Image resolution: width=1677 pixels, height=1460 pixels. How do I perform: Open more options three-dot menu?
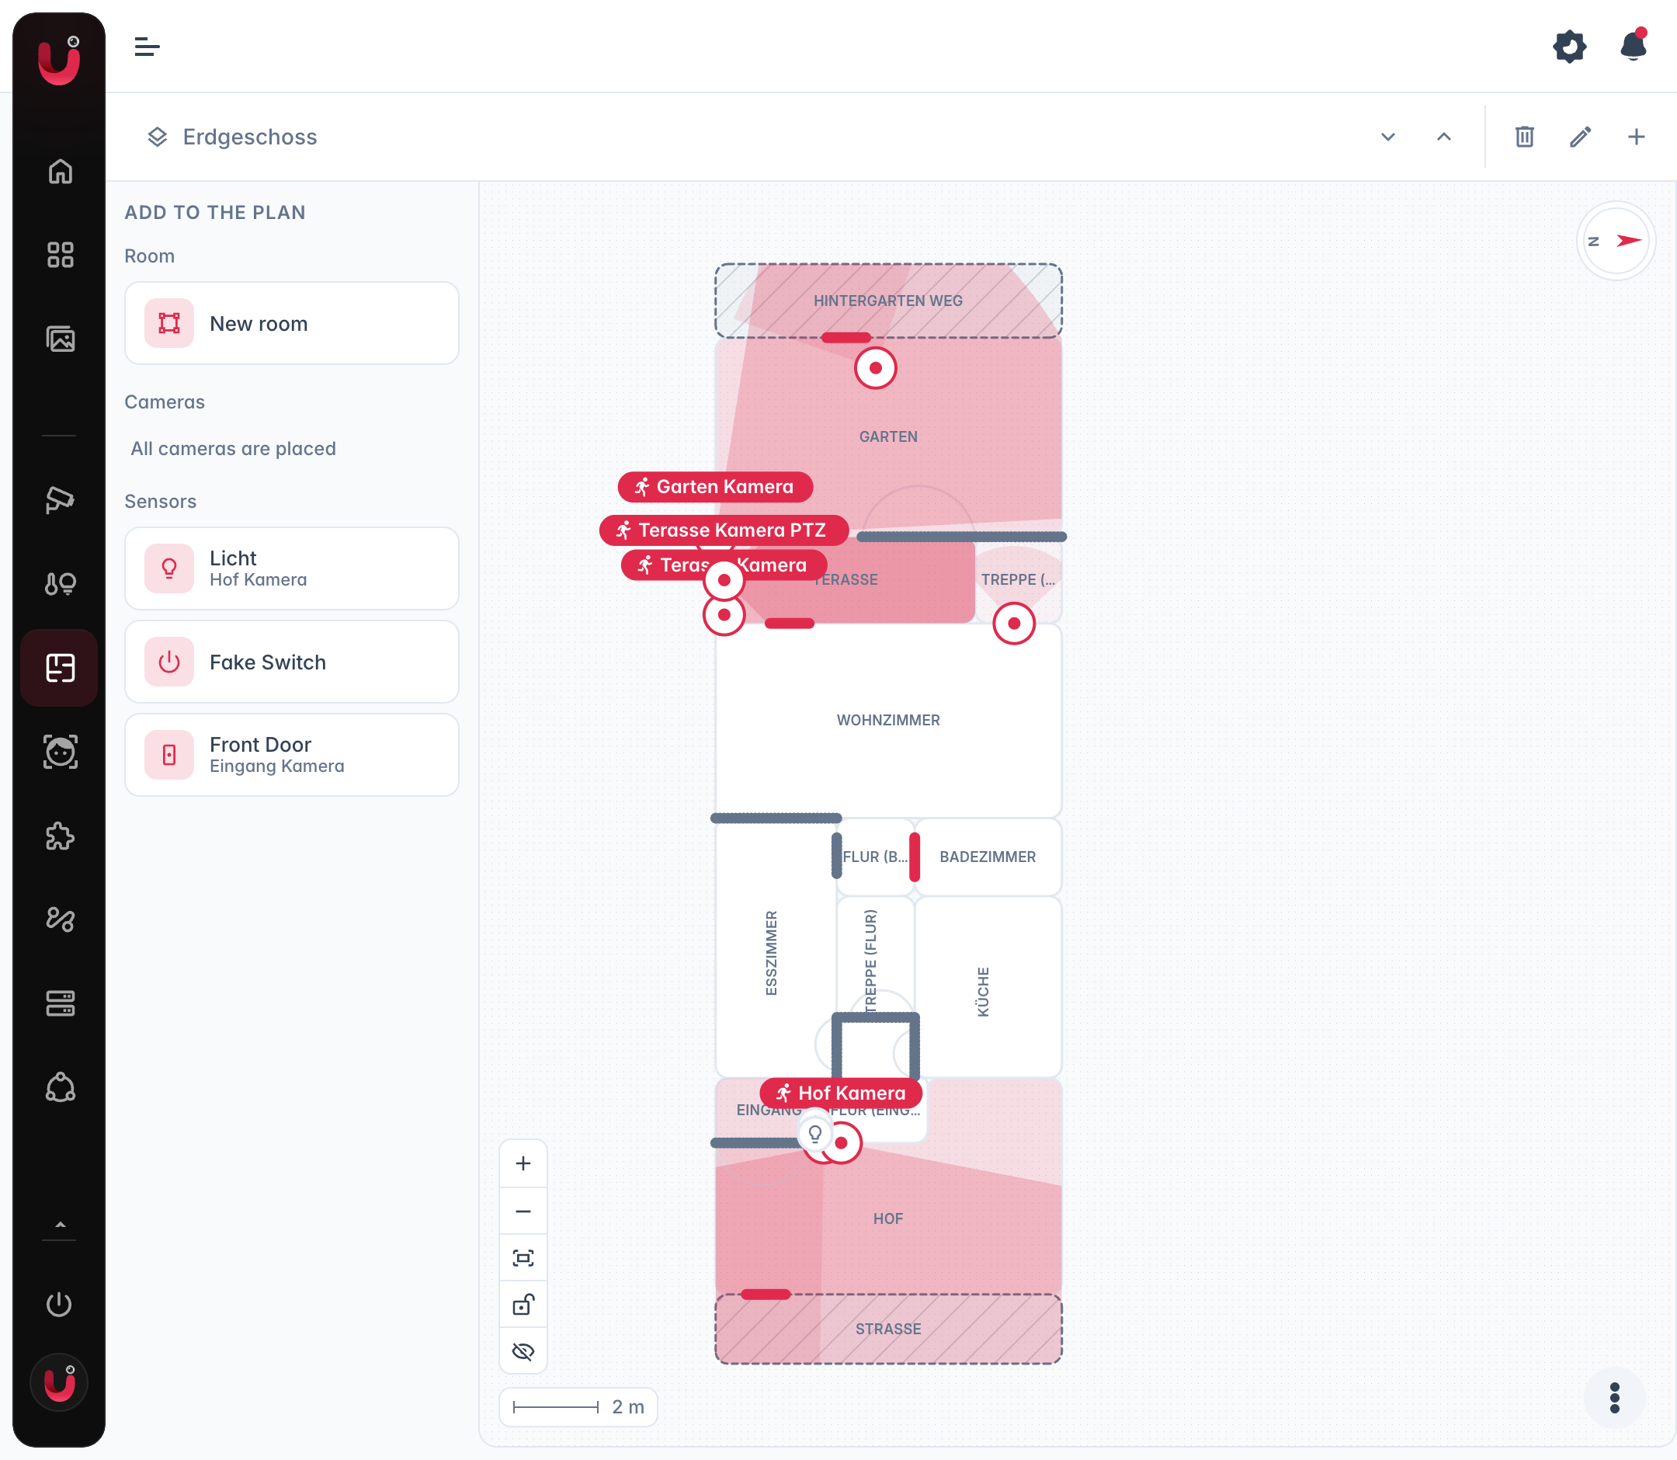pos(1614,1398)
